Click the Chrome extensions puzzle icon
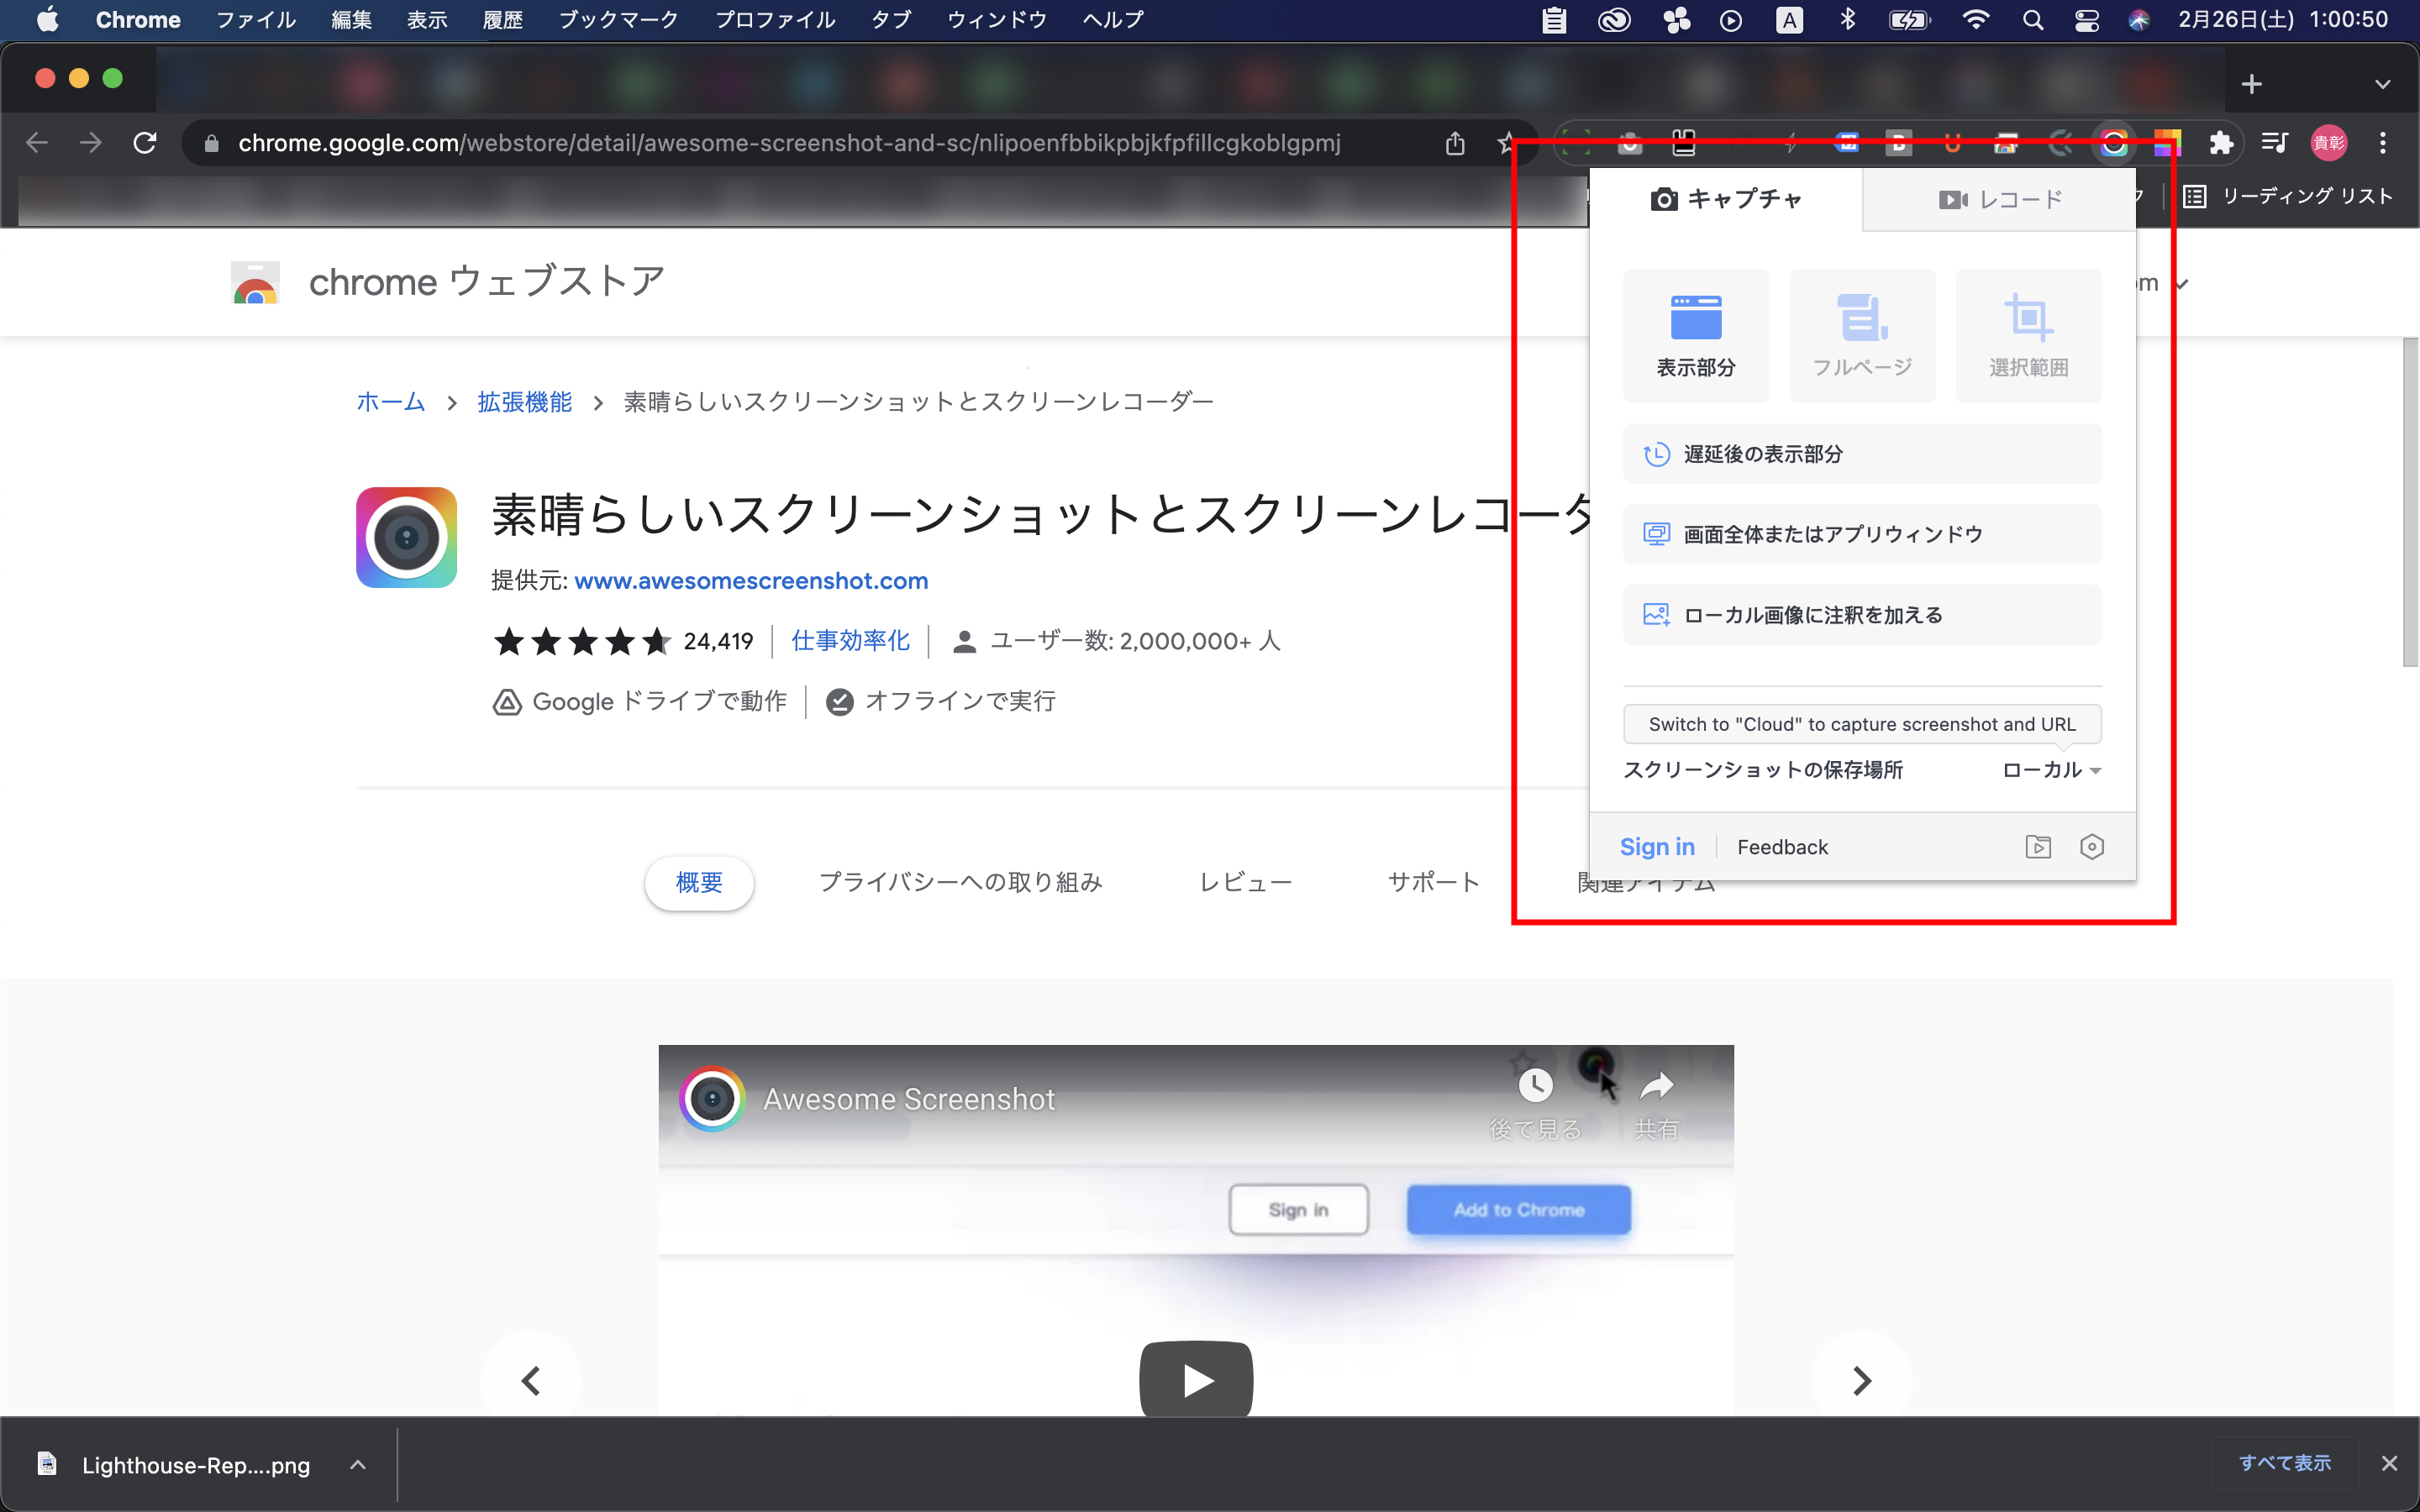The width and height of the screenshot is (2420, 1512). point(2221,143)
